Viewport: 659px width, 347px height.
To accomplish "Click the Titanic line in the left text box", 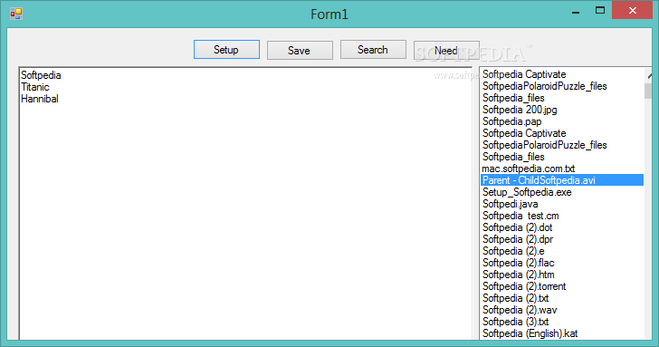I will (x=35, y=87).
